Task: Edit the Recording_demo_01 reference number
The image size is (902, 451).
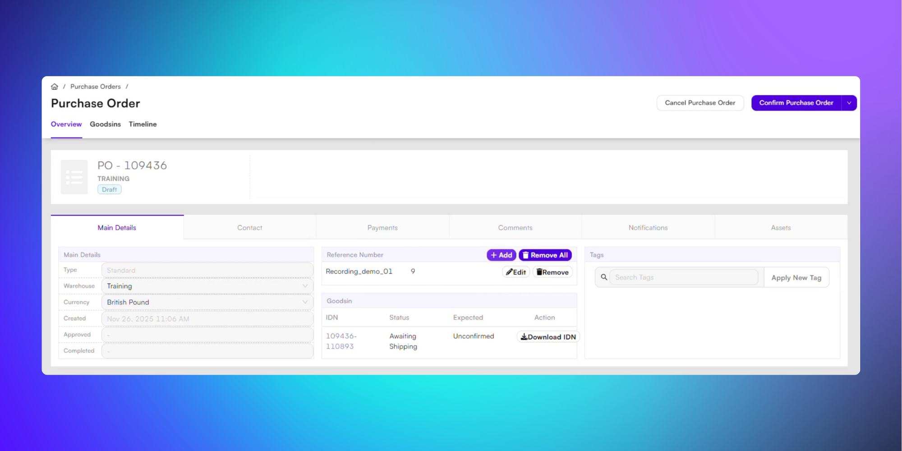Action: tap(516, 272)
